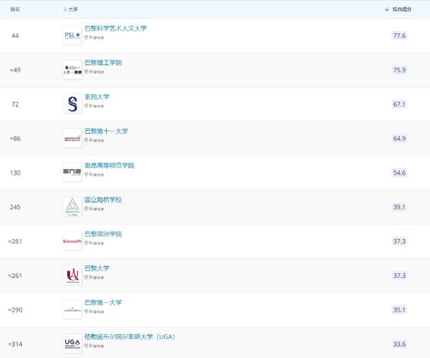Click the 排名 column header

coord(15,10)
